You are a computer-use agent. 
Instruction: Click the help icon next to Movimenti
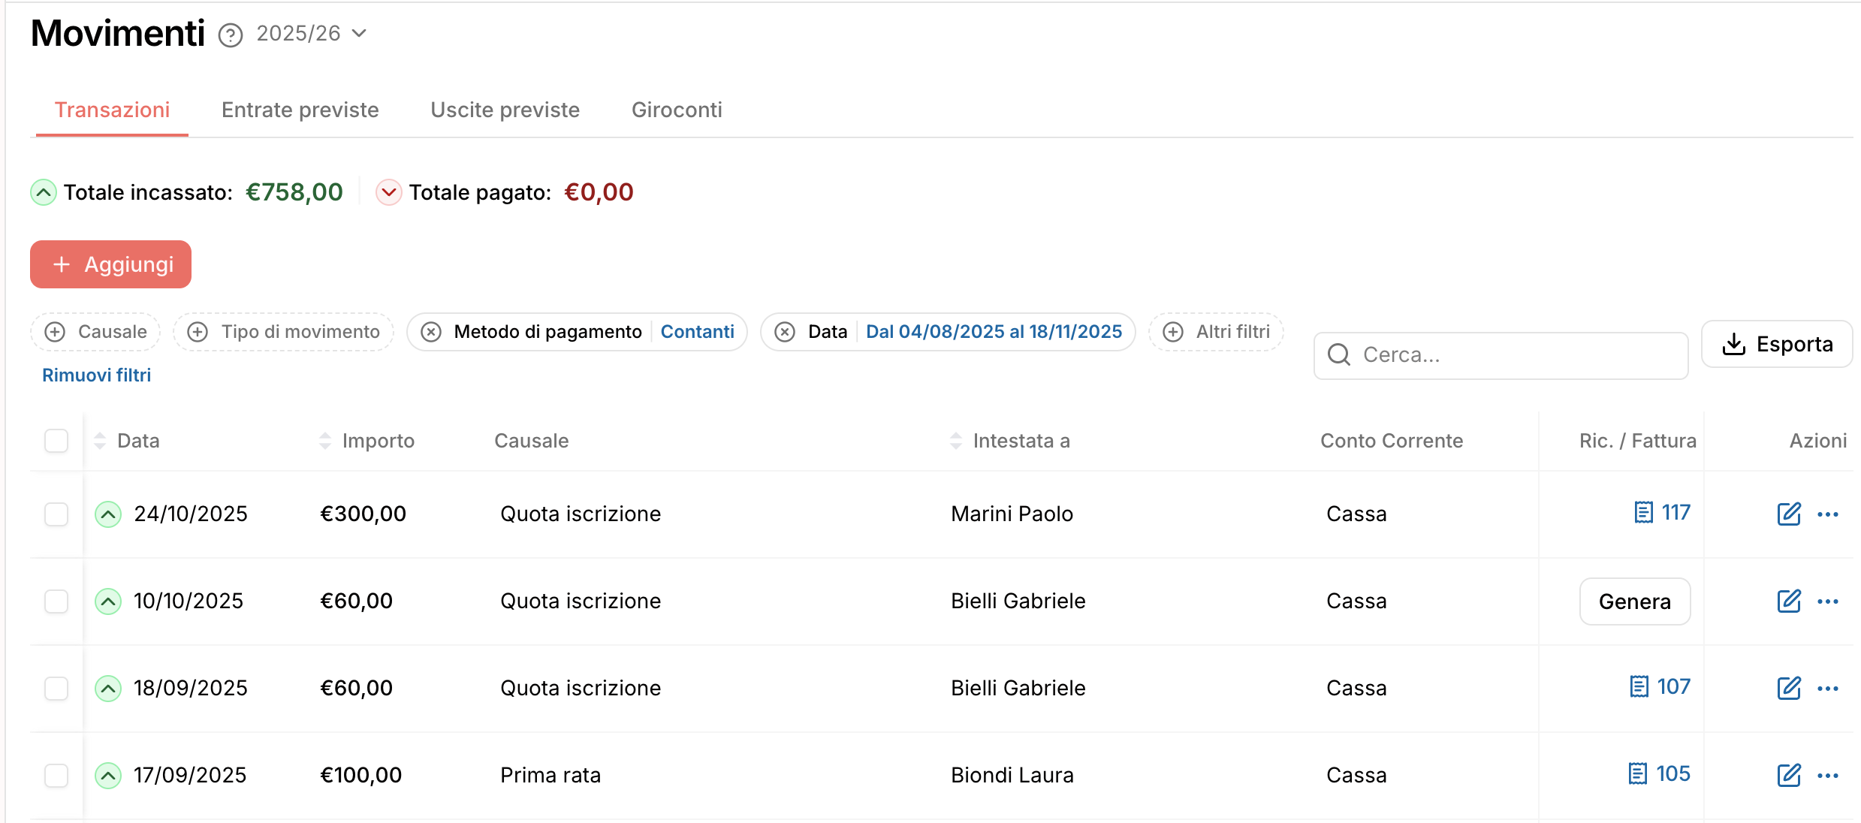(x=231, y=35)
